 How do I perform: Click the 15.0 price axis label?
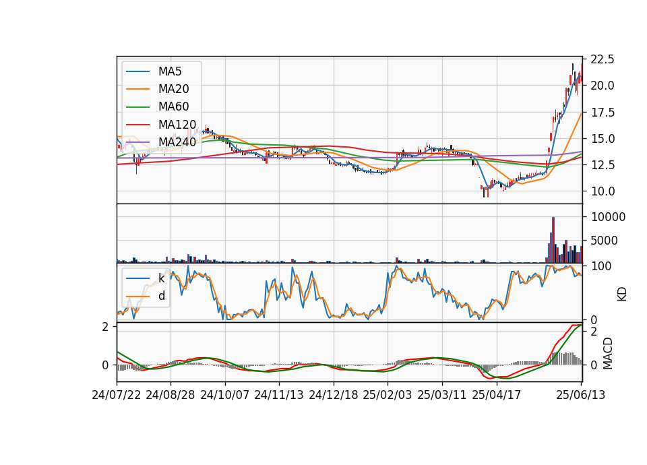click(x=603, y=139)
